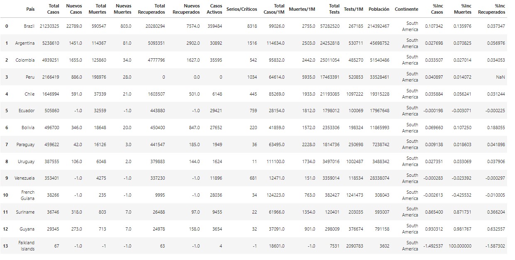Screen dimensions: 515x260
Task: Select Guyana's total tests value 298009
Action: (x=332, y=229)
